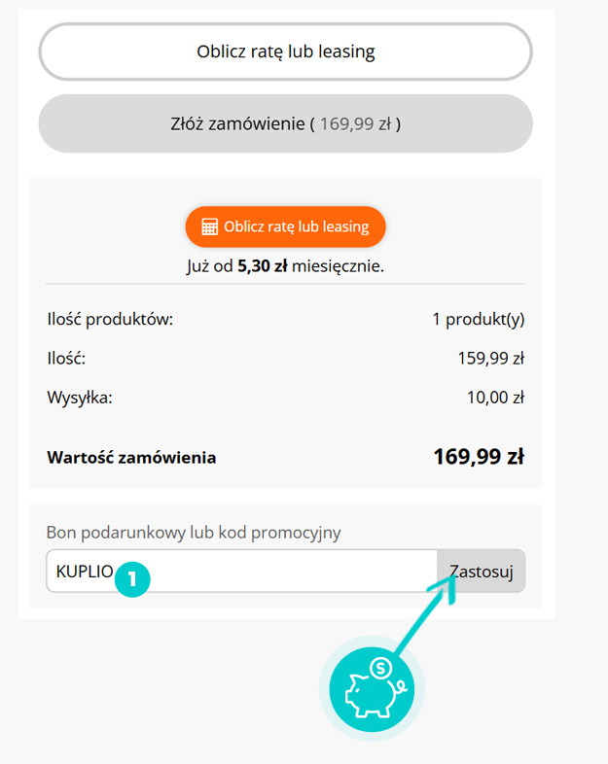This screenshot has width=608, height=764.
Task: Click the promo code input field
Action: (x=242, y=571)
